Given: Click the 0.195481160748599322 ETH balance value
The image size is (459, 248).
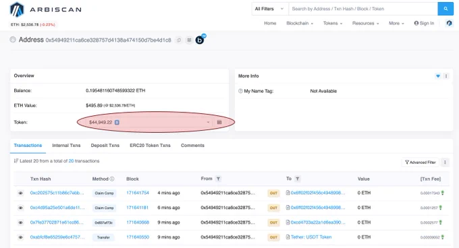Looking at the screenshot, I should point(115,90).
